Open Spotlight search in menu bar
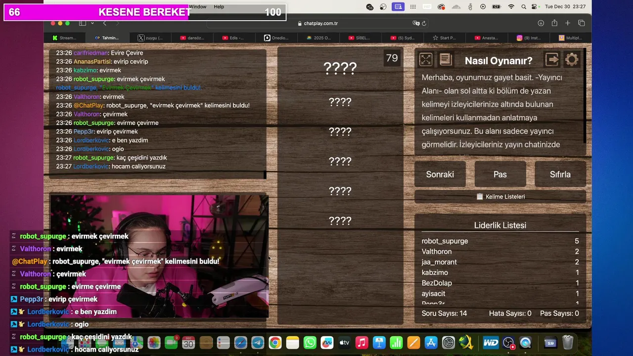Viewport: 633px width, 356px height. tap(523, 7)
